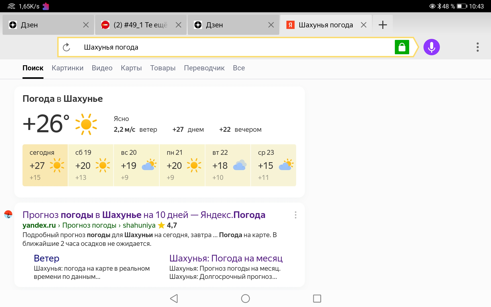Screen dimensions: 491x307
Task: Open the Карты search category
Action: click(x=131, y=68)
